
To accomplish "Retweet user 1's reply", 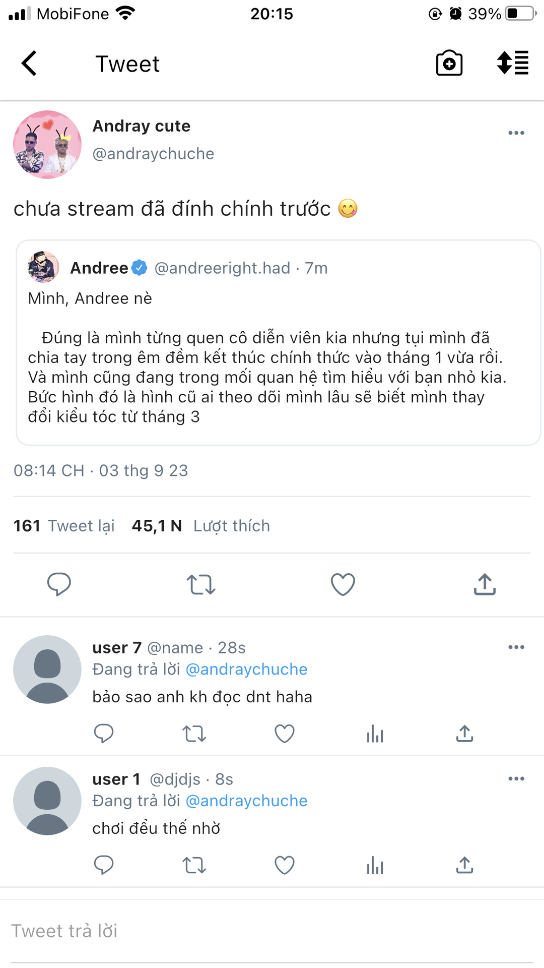I will [194, 865].
